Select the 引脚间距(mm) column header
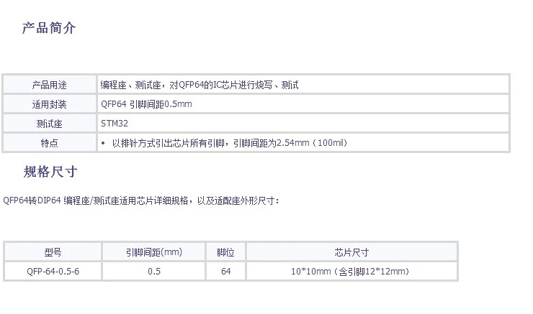The height and width of the screenshot is (314, 533). point(153,252)
